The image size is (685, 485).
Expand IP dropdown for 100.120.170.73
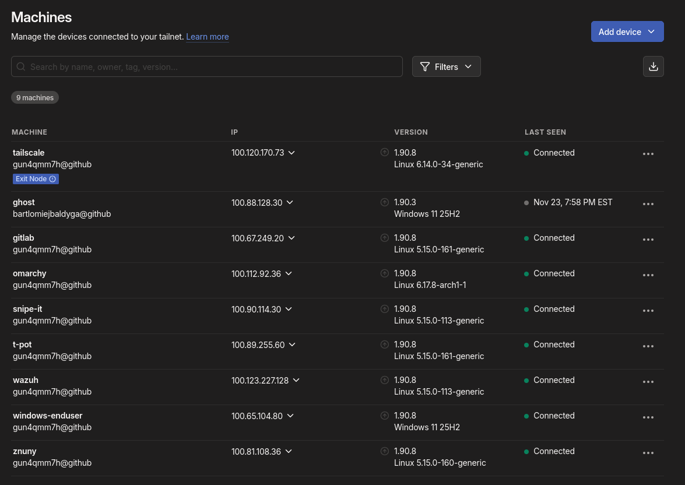point(291,153)
